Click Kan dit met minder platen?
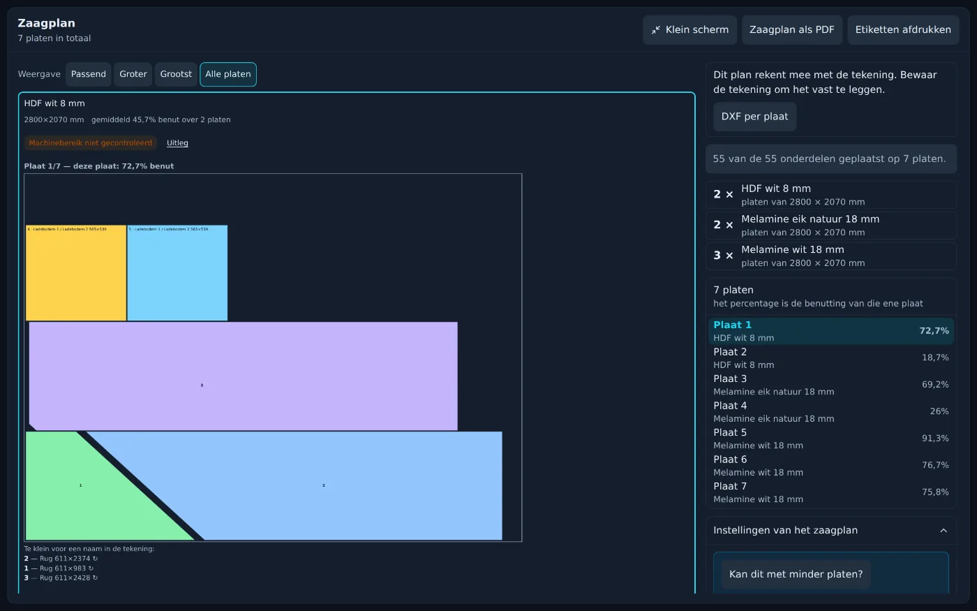This screenshot has width=977, height=611. pyautogui.click(x=796, y=575)
